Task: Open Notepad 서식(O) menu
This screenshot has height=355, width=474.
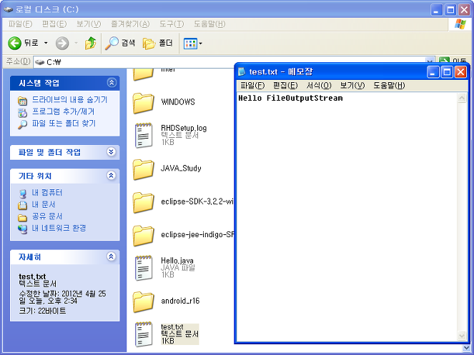Action: 319,86
